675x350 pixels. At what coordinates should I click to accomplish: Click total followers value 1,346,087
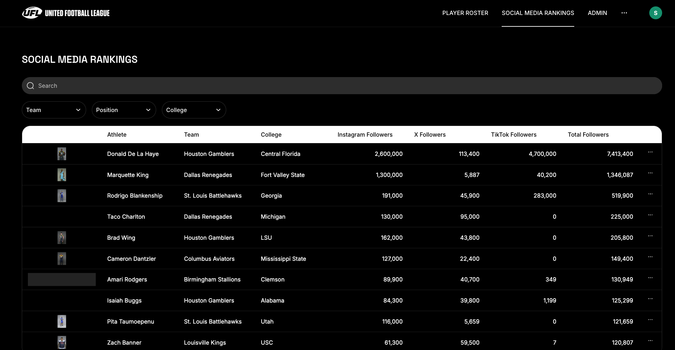[x=620, y=175]
